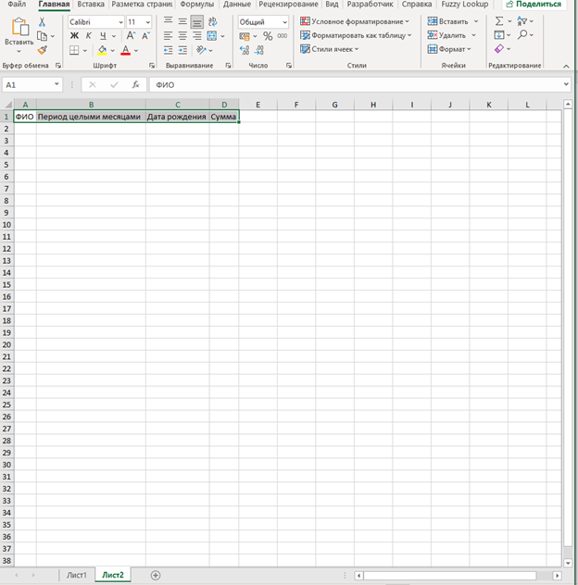Click Sort and Filter icon
Screen dimensions: 578x585
point(522,21)
